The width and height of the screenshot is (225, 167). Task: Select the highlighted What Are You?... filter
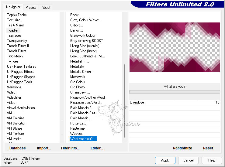coord(83,139)
